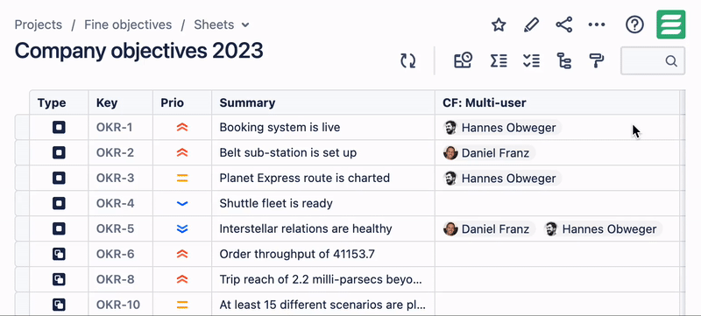Screen dimensions: 701x316
Task: Click the pencil edit icon
Action: point(531,25)
